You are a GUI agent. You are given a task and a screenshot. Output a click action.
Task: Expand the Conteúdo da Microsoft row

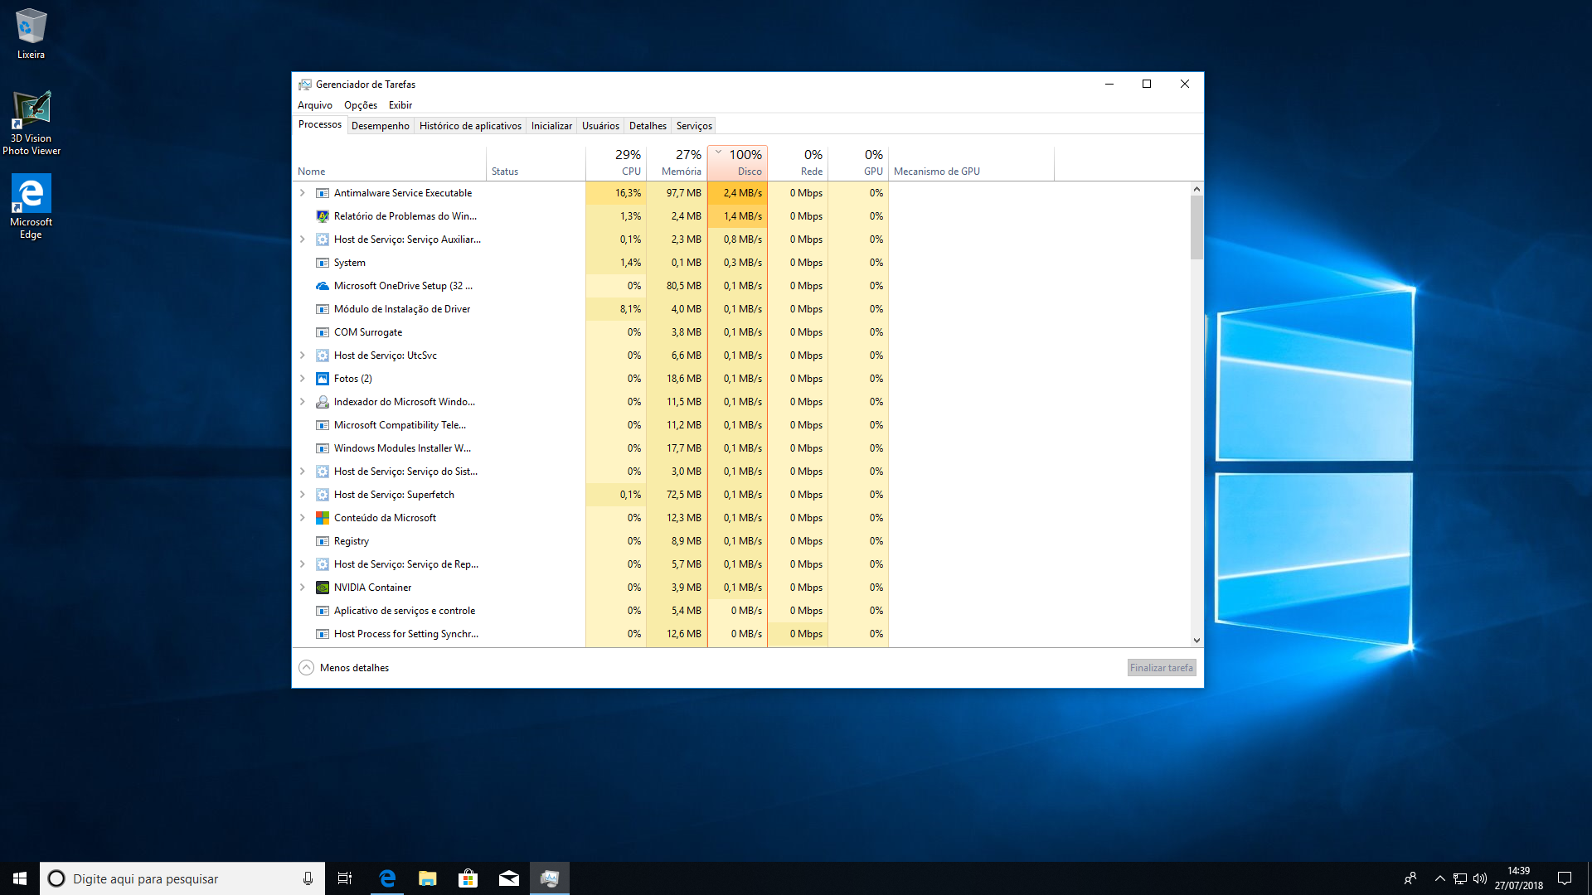[x=303, y=518]
